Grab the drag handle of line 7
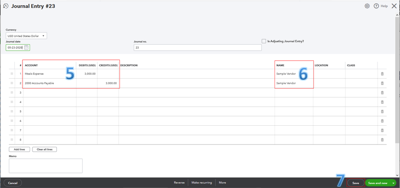Screen dimensions: 400x188 coord(12,130)
